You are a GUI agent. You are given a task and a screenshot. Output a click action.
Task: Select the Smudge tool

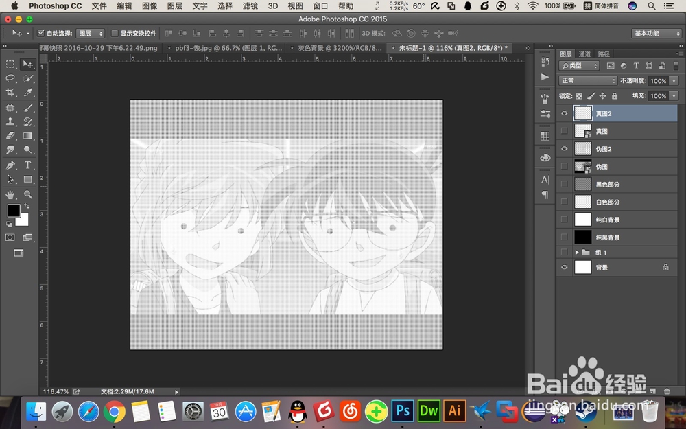10,150
